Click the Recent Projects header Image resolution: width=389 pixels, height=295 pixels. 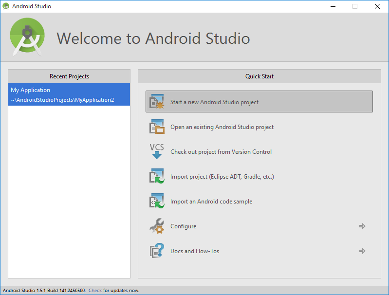point(69,76)
